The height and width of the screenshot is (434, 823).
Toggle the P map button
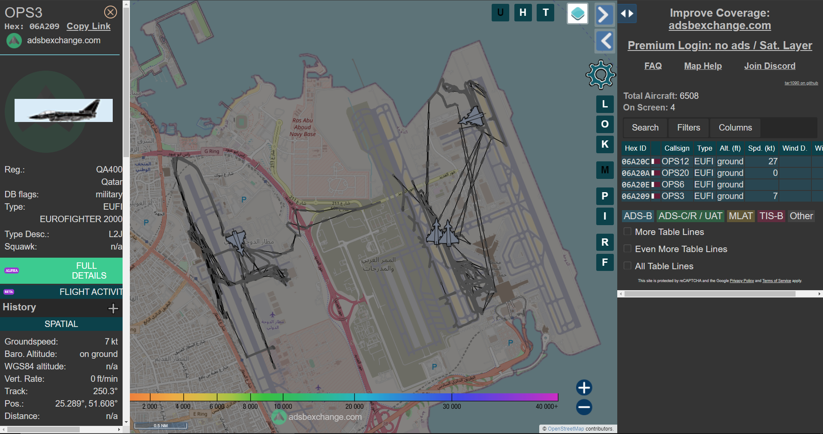[x=605, y=196]
